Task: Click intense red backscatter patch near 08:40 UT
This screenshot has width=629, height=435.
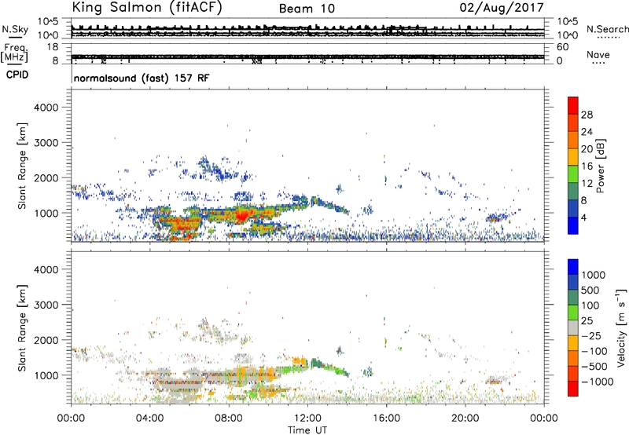Action: click(242, 215)
